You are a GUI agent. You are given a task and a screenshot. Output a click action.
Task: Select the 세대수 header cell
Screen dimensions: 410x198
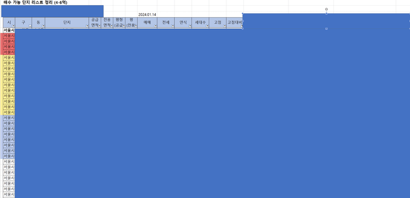[201, 23]
